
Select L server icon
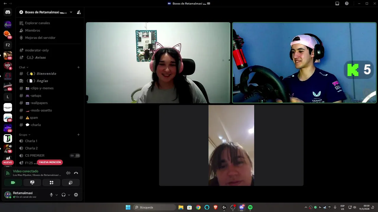[x=8, y=97]
